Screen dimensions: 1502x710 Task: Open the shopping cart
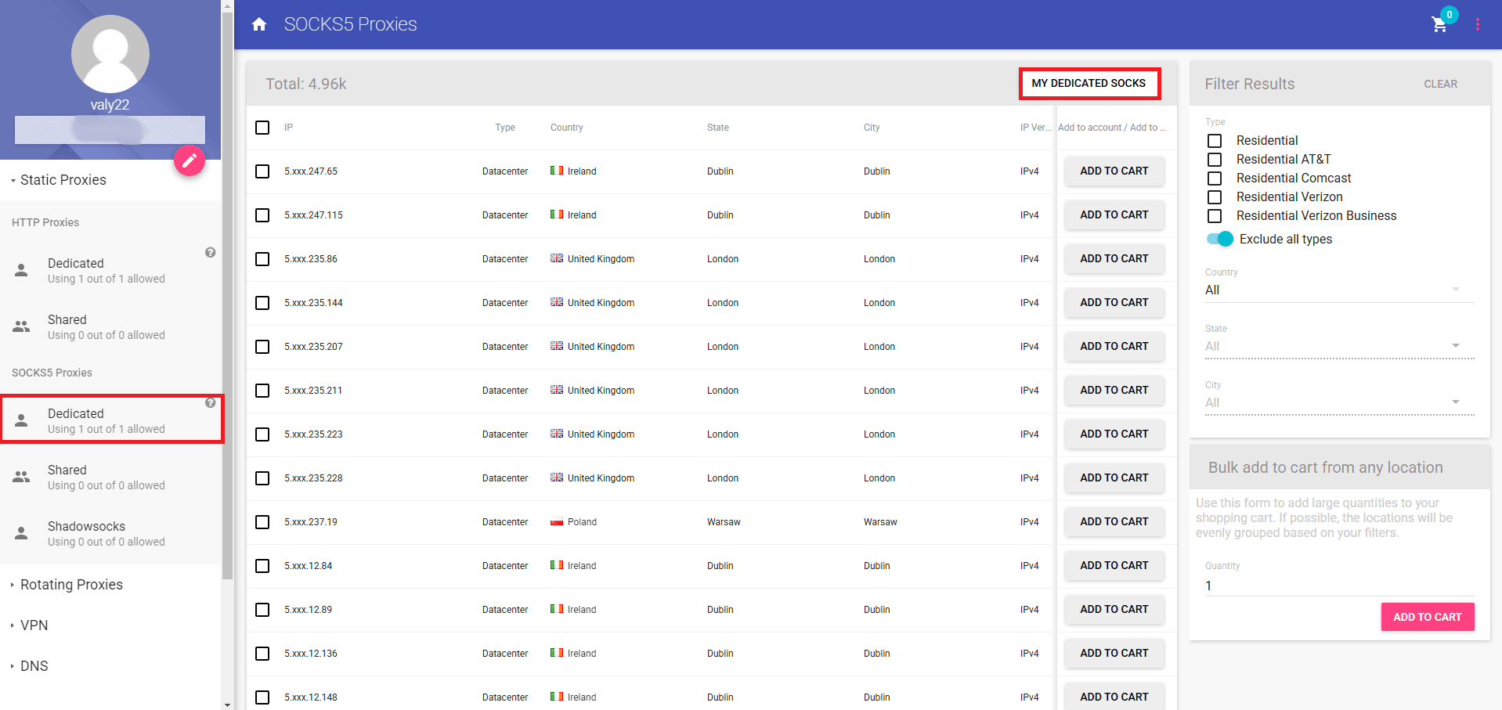point(1439,24)
